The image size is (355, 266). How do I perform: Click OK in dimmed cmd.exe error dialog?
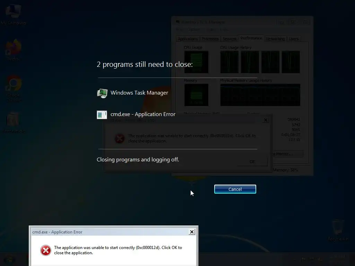[252, 161]
